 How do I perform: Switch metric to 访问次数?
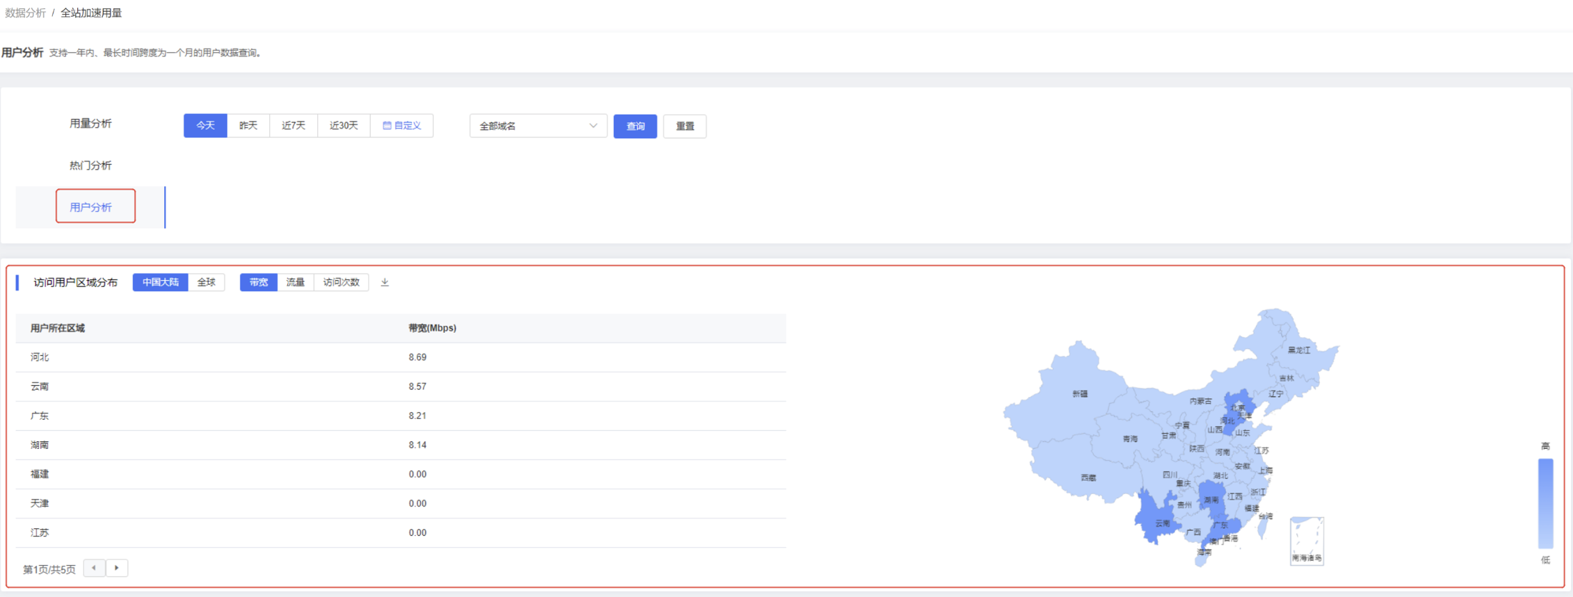tap(341, 282)
